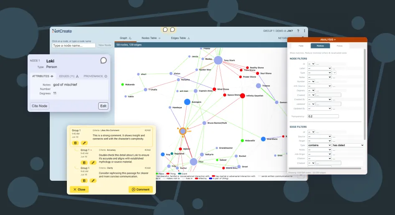This screenshot has width=395, height=215.
Task: Open the three-dot more menu
Action: click(x=304, y=30)
